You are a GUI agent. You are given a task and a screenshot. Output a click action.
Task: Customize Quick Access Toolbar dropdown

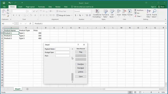[x=22, y=3]
